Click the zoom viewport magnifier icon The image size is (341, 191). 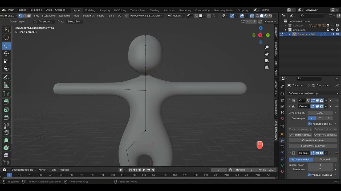(x=267, y=47)
